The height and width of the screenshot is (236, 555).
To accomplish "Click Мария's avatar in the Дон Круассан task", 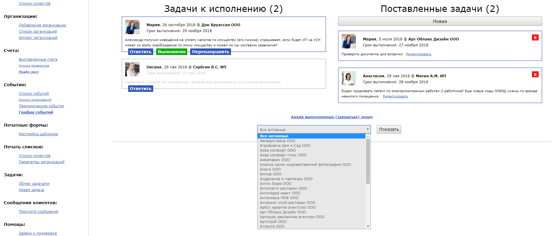I will tap(132, 27).
